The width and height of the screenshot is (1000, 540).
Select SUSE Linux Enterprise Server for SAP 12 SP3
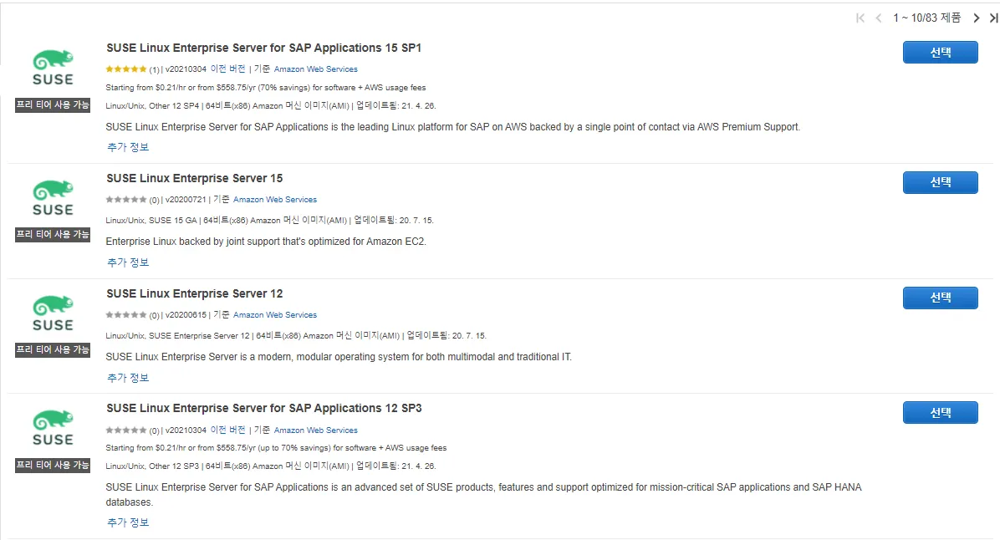click(940, 412)
